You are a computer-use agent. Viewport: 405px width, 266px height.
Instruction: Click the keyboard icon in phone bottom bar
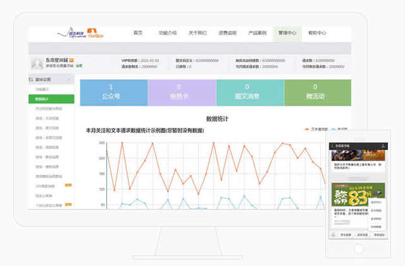coord(333,234)
